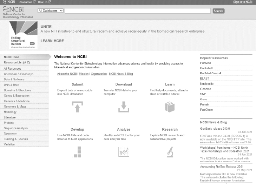Image resolution: width=256 pixels, height=184 pixels.
Task: Expand the How To menu in top bar
Action: pyautogui.click(x=44, y=2)
